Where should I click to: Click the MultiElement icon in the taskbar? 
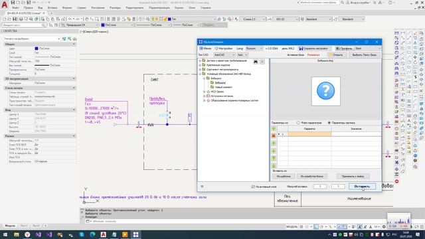coord(135,234)
